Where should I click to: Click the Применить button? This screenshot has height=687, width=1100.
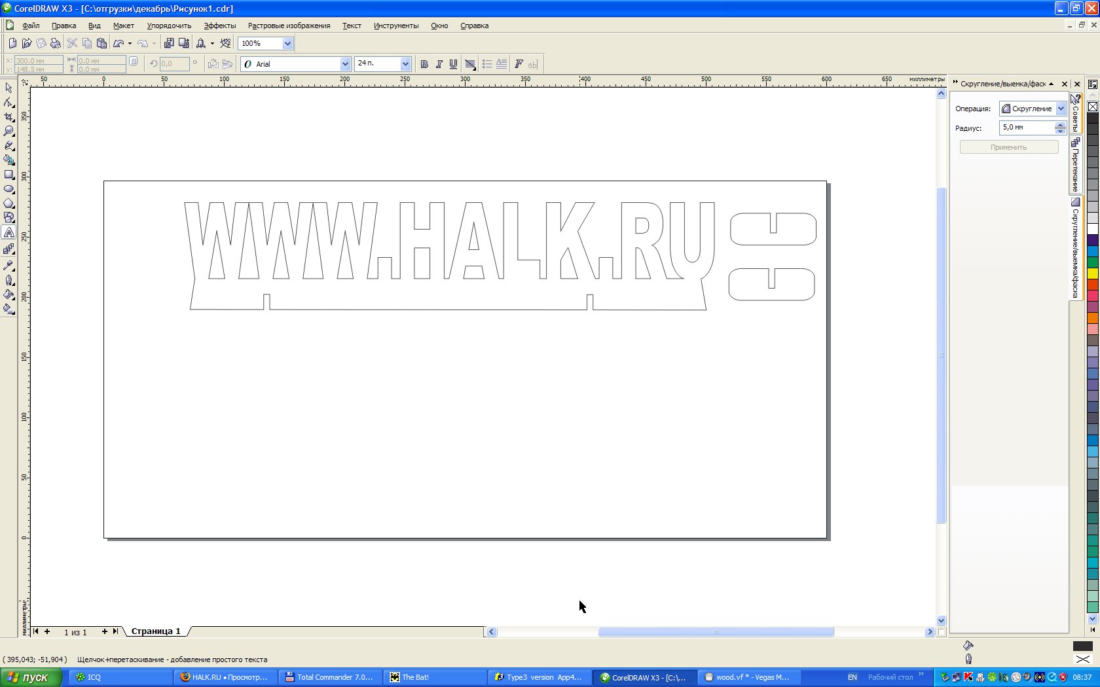coord(1008,148)
